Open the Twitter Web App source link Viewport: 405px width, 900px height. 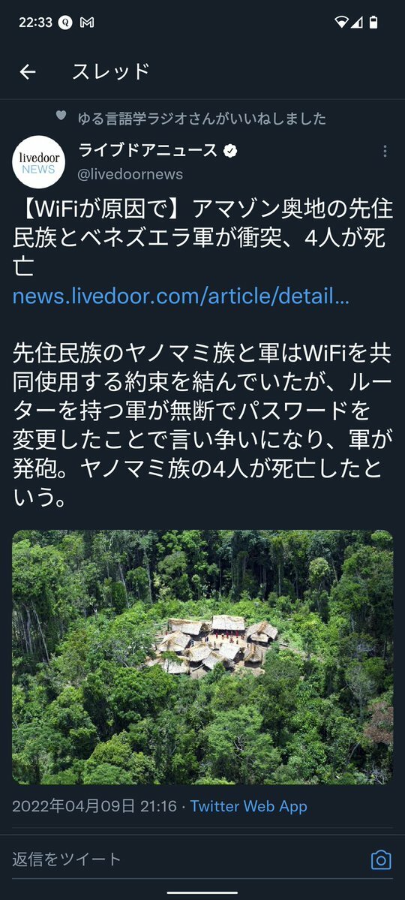tap(248, 806)
